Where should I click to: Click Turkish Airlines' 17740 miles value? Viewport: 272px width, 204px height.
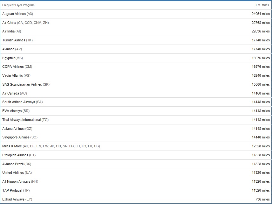[261, 40]
